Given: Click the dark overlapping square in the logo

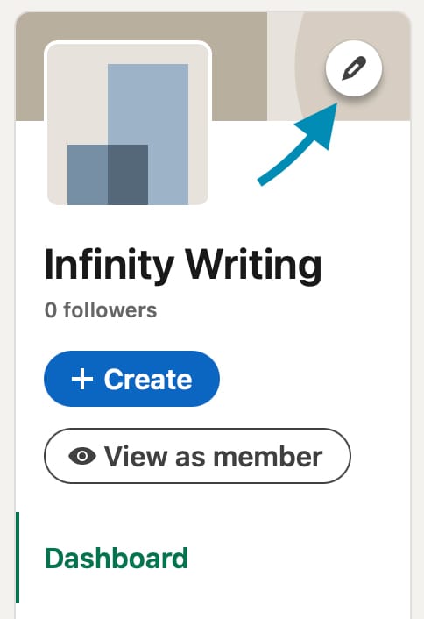Looking at the screenshot, I should (x=128, y=174).
